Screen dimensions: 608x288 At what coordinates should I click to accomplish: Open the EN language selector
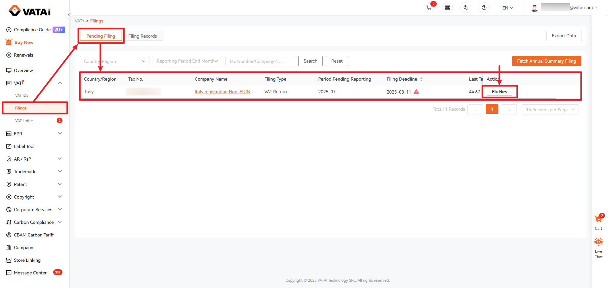[x=507, y=8]
